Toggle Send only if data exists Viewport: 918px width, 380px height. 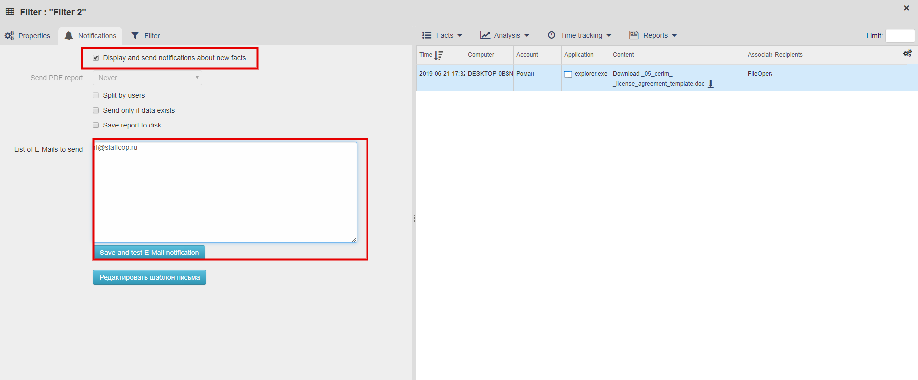point(96,110)
